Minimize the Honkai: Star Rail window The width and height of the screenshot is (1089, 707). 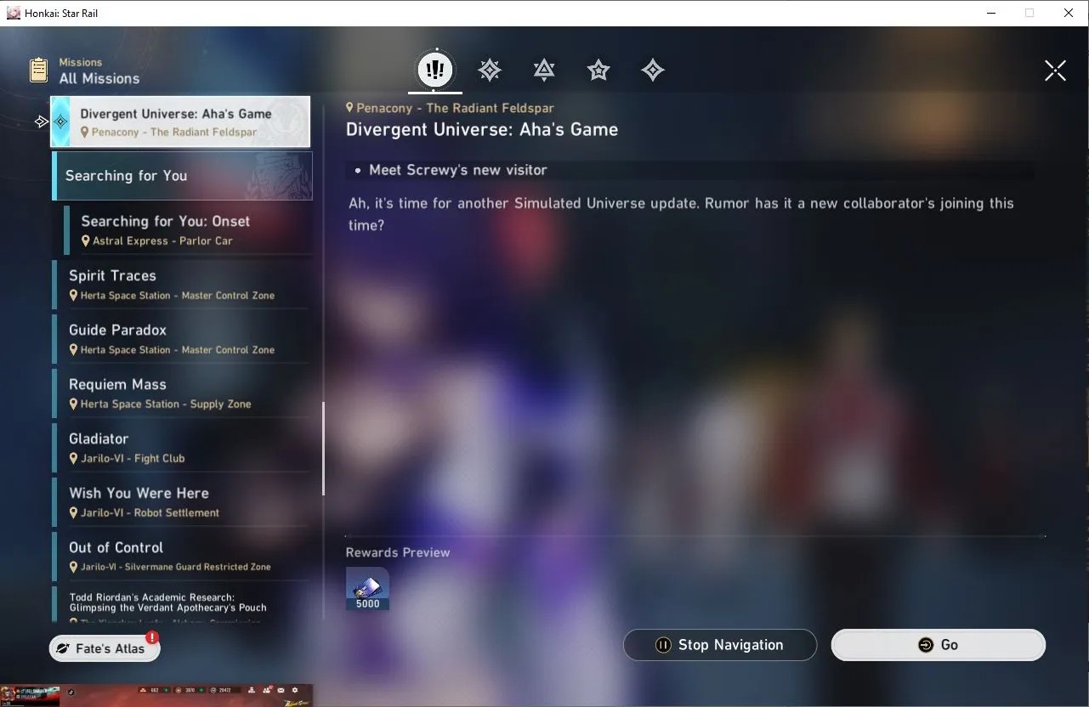991,13
